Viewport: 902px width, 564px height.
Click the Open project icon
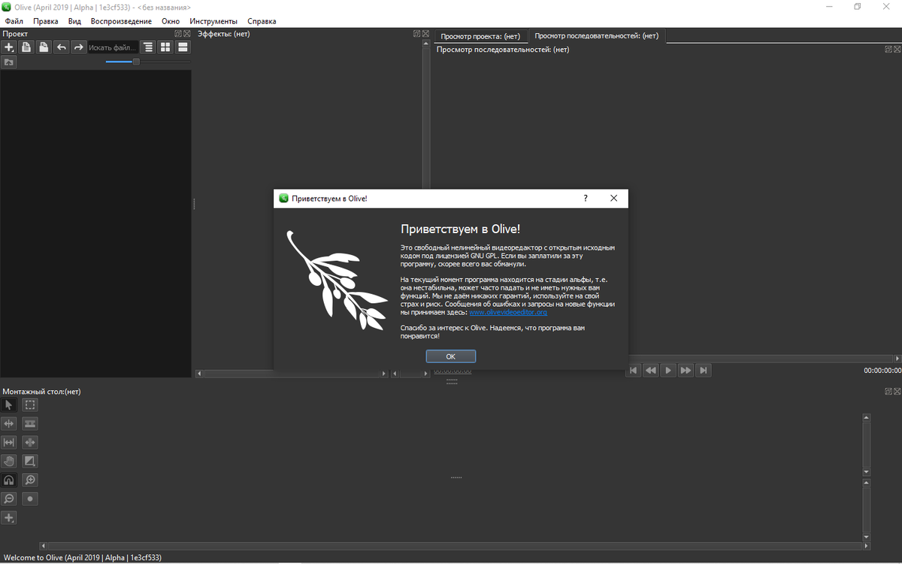pos(26,47)
